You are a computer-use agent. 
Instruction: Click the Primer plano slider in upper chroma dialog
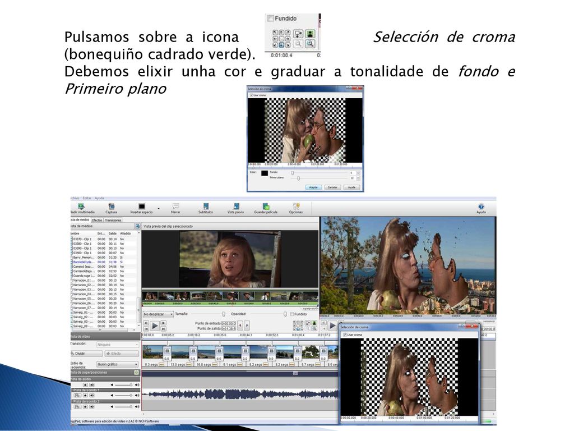319,178
